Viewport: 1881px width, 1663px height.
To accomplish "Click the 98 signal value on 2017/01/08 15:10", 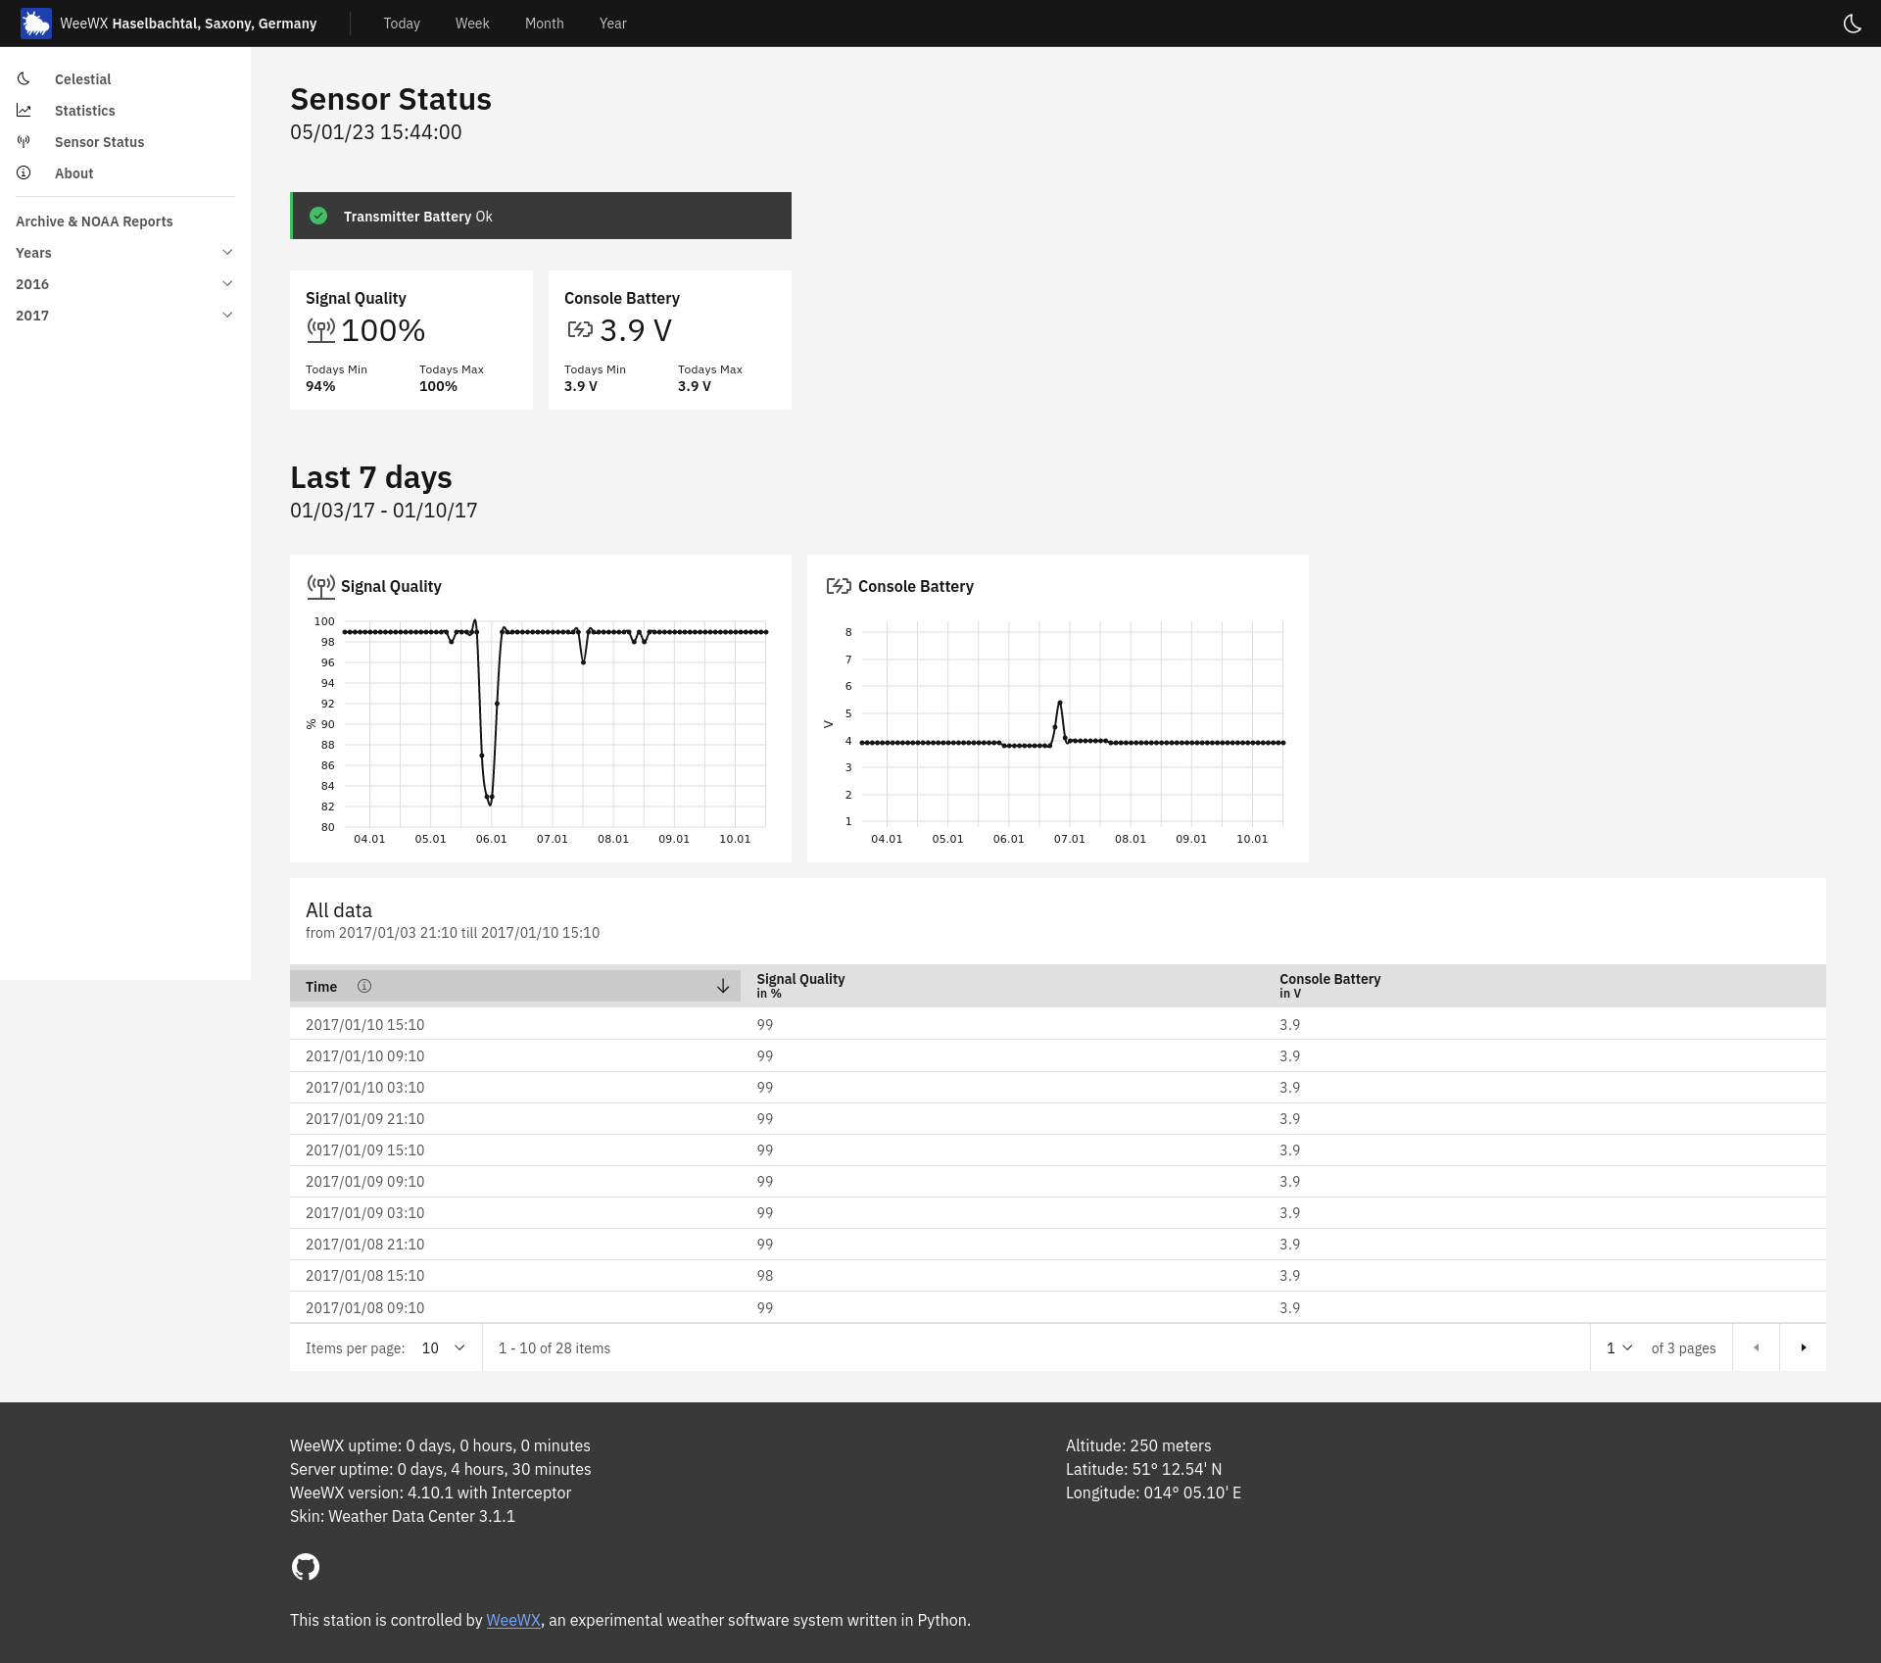I will pos(765,1275).
